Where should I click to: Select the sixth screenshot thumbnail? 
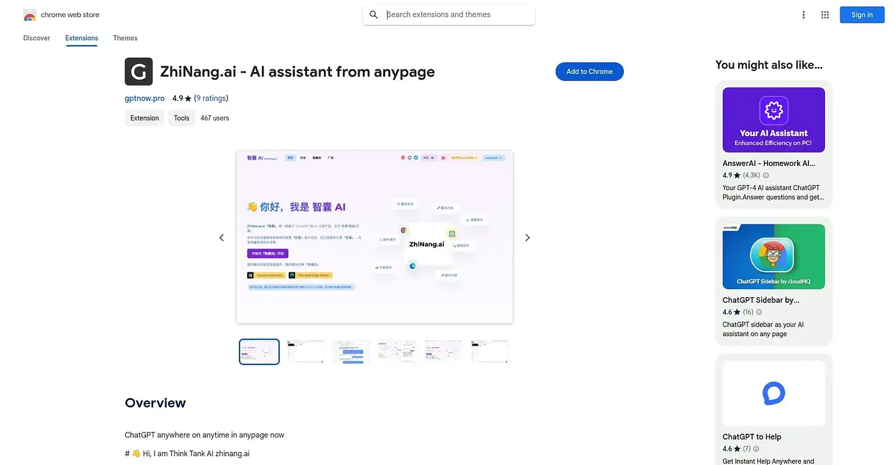[489, 351]
